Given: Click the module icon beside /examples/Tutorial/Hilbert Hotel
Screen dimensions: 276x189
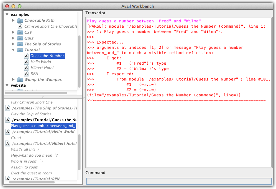Looking at the screenshot, I should tap(8, 144).
